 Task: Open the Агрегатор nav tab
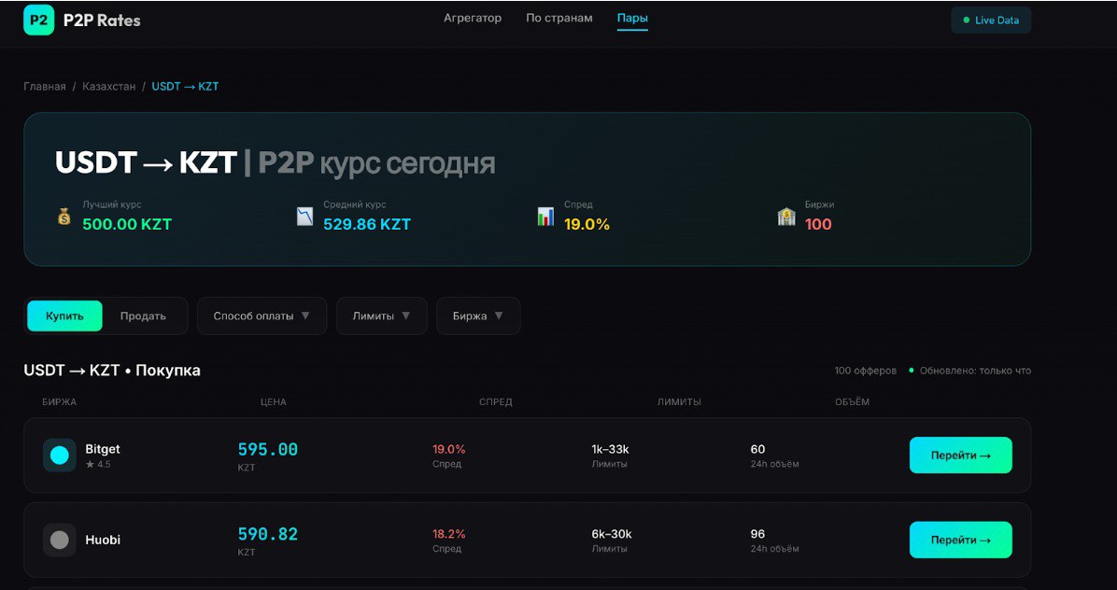(x=473, y=18)
